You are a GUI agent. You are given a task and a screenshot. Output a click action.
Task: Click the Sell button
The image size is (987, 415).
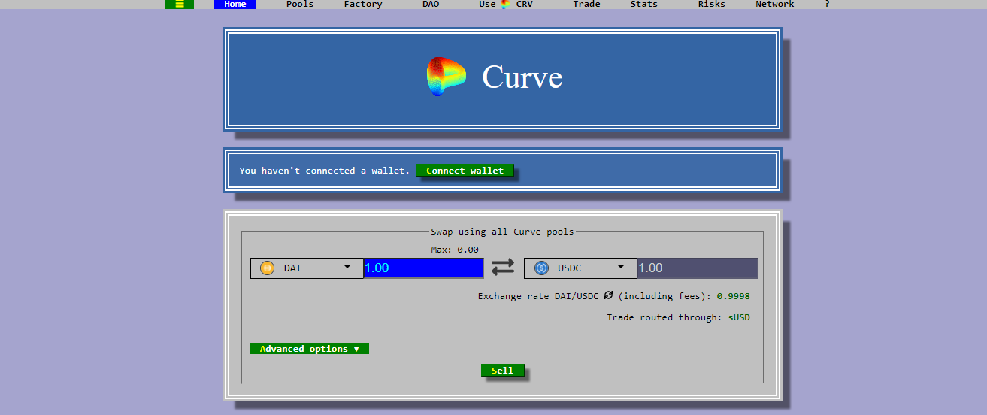click(x=502, y=371)
